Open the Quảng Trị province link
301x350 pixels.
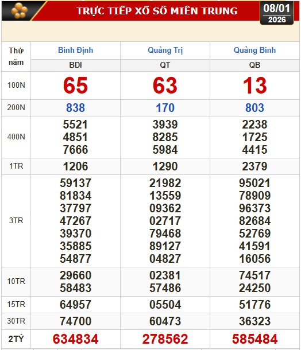(165, 50)
